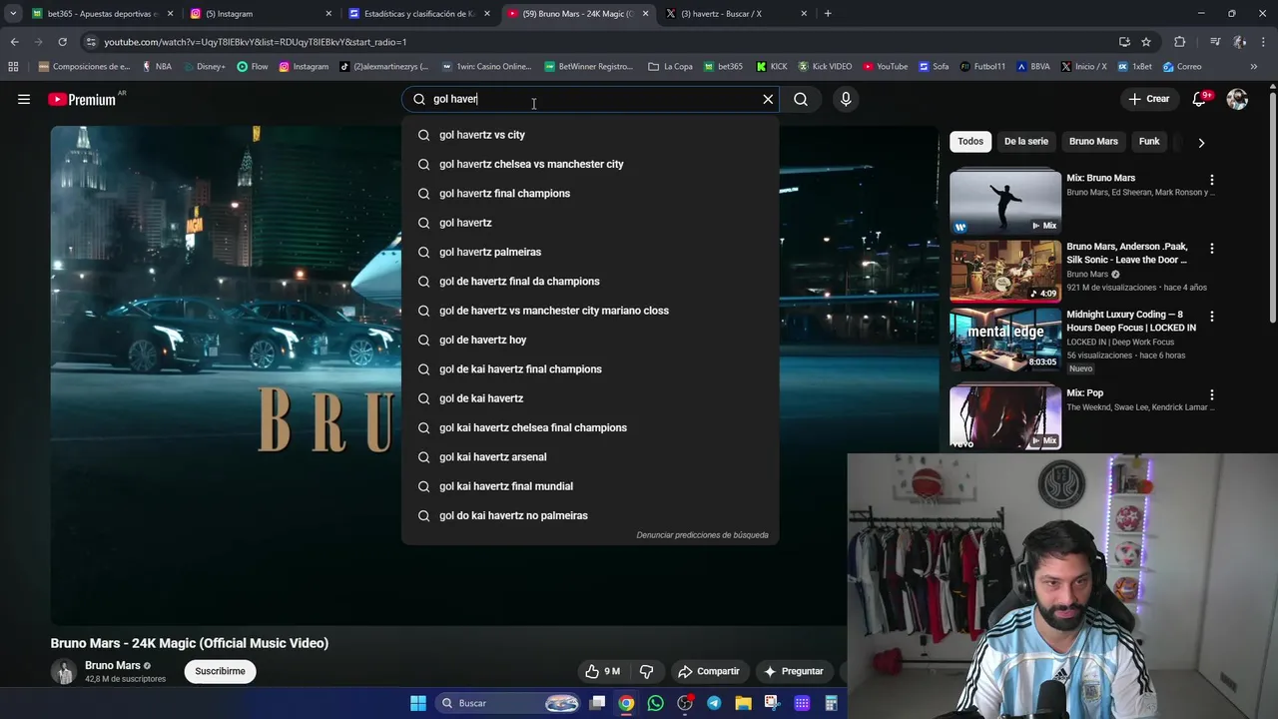Image resolution: width=1278 pixels, height=719 pixels.
Task: Click the Suscribirme button
Action: [220, 671]
